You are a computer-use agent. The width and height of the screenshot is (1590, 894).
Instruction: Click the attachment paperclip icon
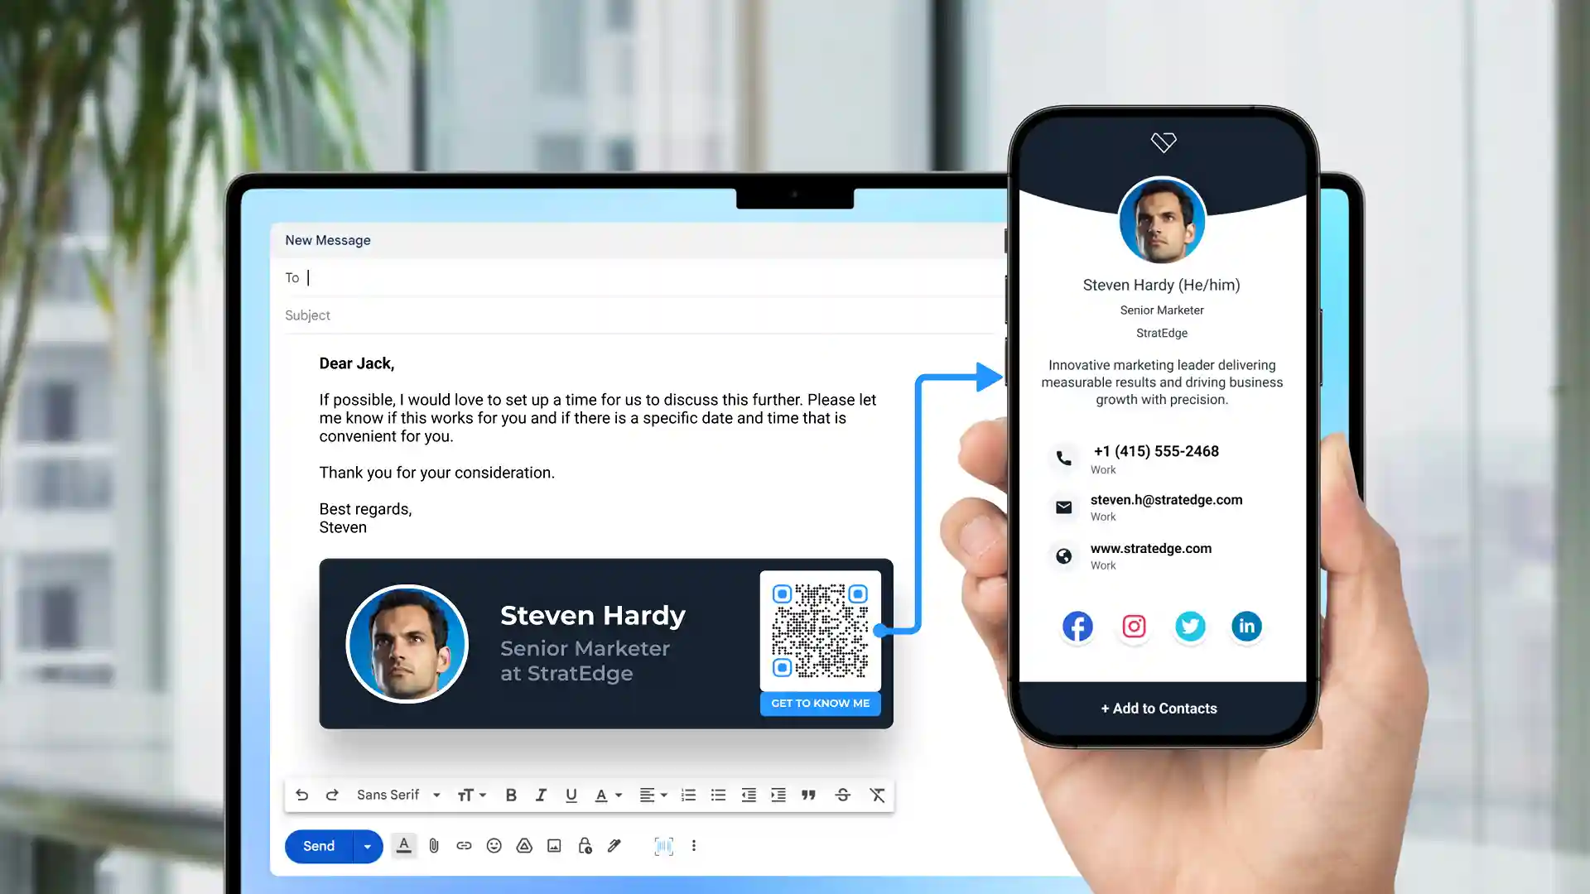click(x=434, y=846)
